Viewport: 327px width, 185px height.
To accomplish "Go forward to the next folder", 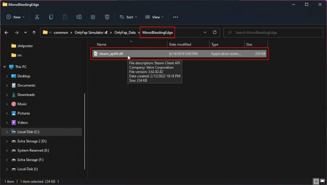I will [x=16, y=33].
